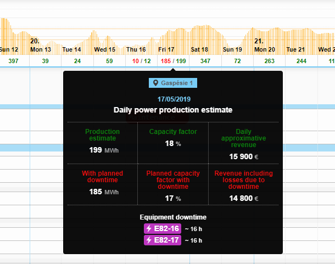
Task: Click the Daily approximative revenue 15 900 € figure
Action: point(243,156)
